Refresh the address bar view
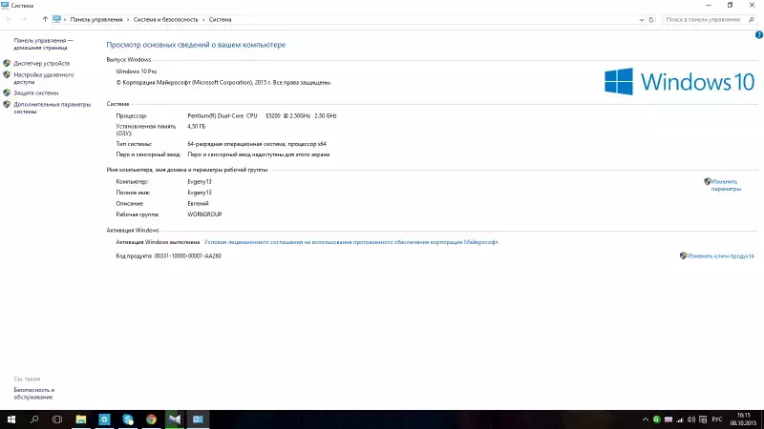The height and width of the screenshot is (429, 764). [651, 19]
